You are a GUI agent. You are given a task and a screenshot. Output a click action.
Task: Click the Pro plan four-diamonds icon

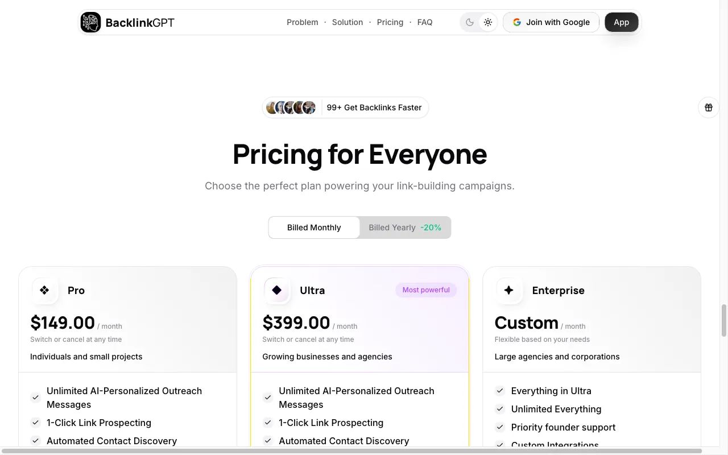coord(44,290)
